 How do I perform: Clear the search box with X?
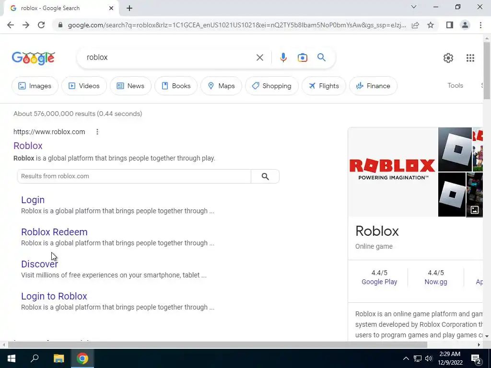259,57
